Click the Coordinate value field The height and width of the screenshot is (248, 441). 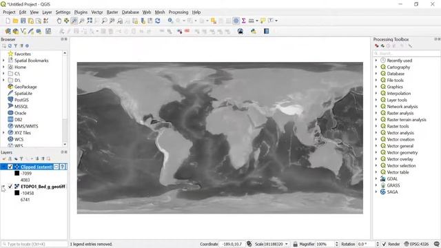[x=232, y=244]
